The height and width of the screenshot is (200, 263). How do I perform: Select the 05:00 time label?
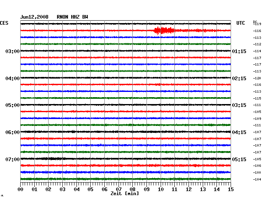13,105
